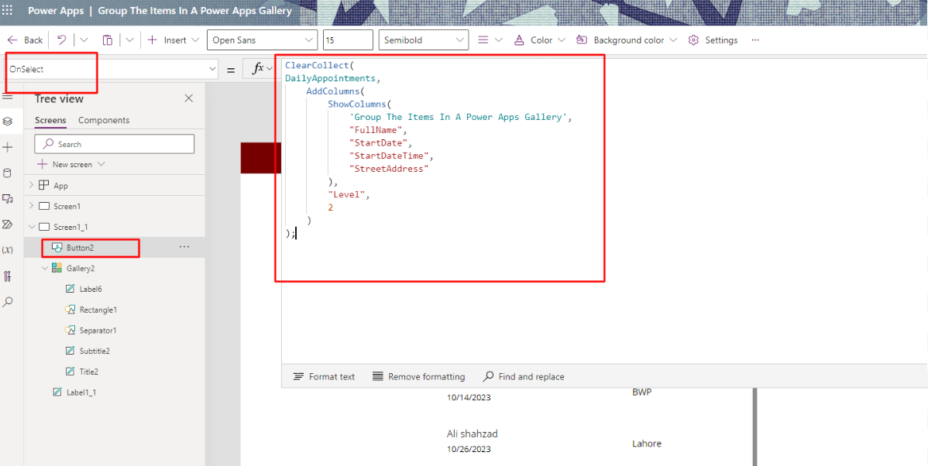Select the Insert sidebar icon

[9, 147]
